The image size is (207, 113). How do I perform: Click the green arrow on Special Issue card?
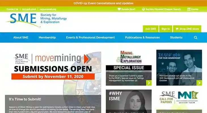(149, 83)
